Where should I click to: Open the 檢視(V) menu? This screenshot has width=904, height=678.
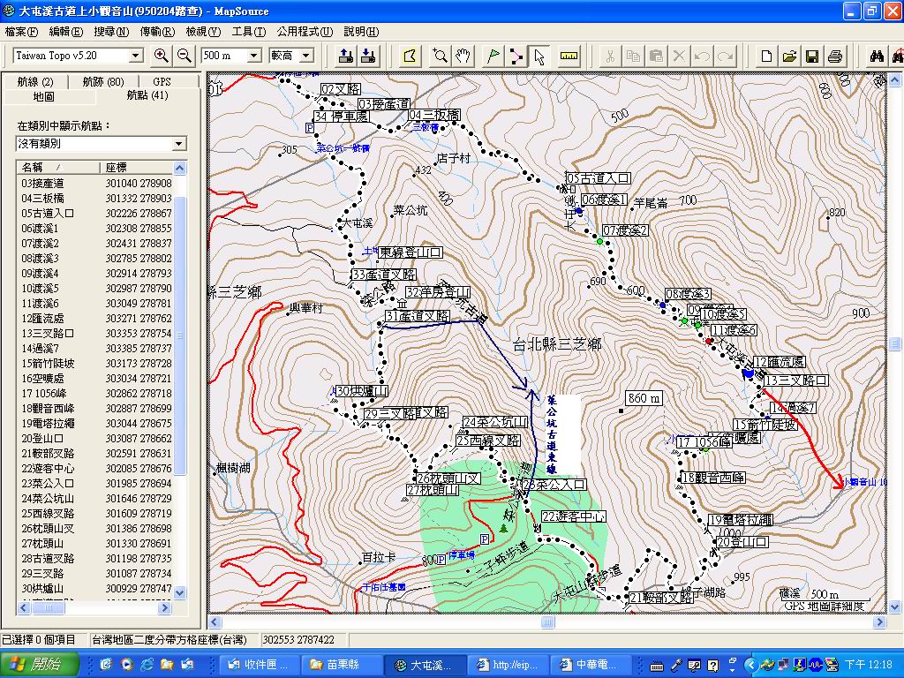pos(202,31)
